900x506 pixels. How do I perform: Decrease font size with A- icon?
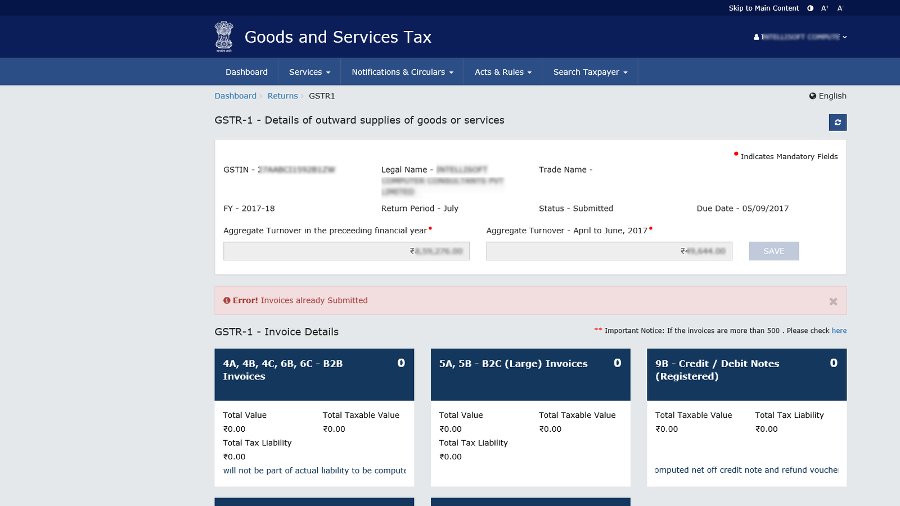[840, 8]
